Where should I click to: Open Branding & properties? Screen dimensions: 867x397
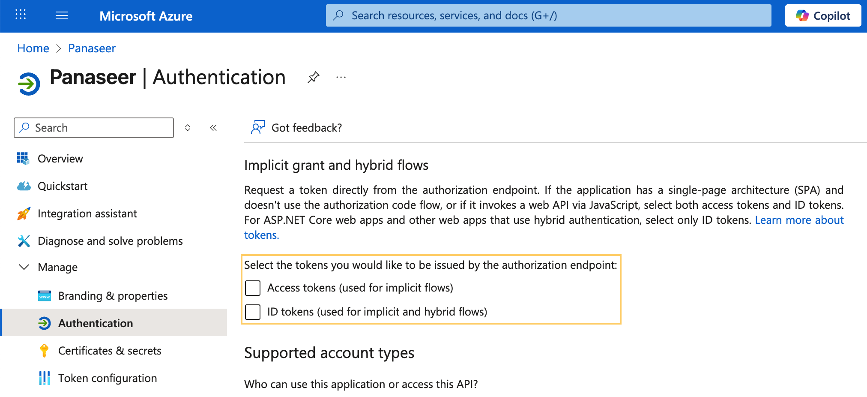click(x=114, y=296)
